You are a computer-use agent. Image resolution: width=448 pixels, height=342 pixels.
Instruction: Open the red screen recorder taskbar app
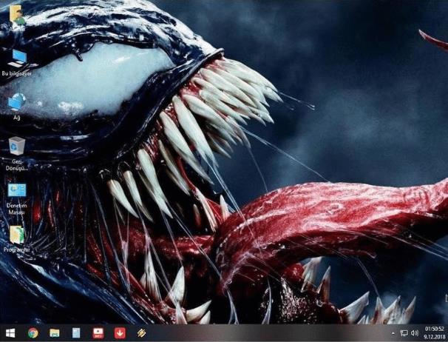pyautogui.click(x=98, y=333)
